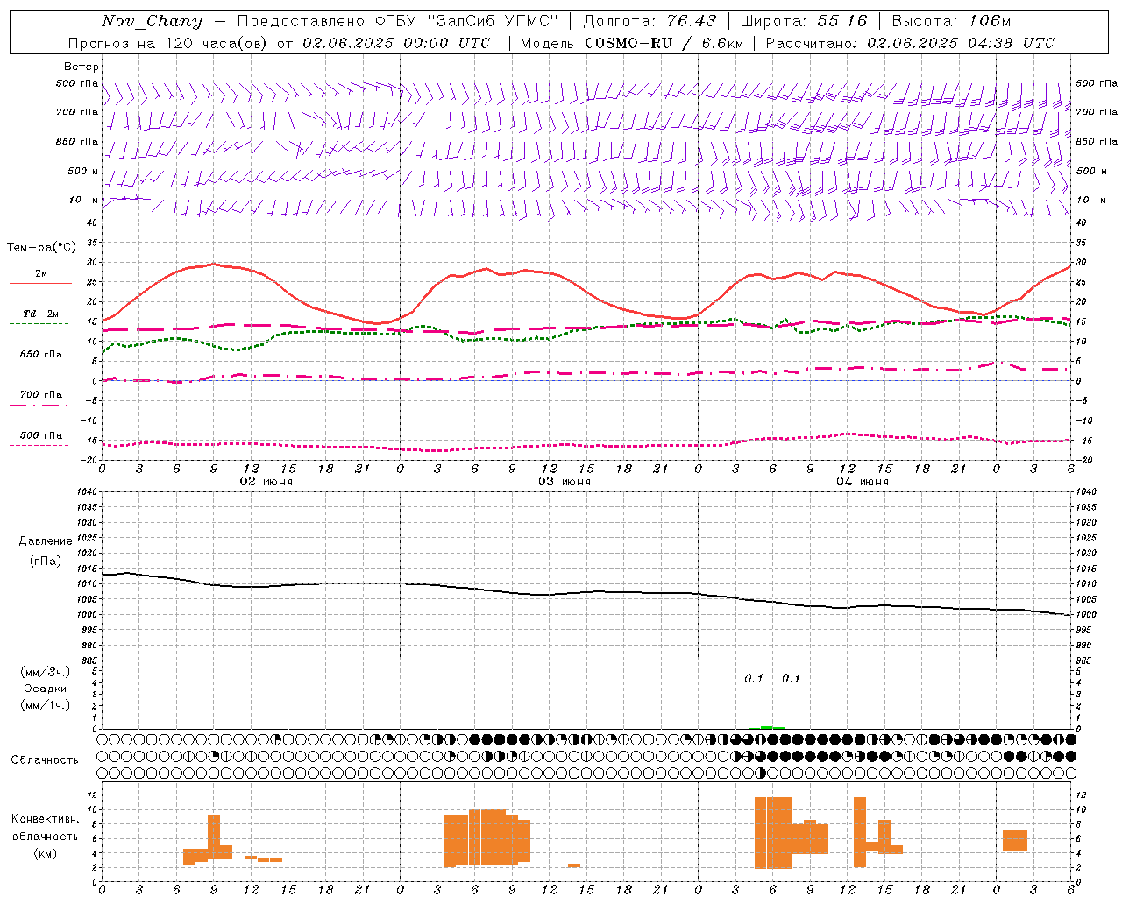
Task: Click the 'Давление' pressure panel label
Action: pos(46,541)
